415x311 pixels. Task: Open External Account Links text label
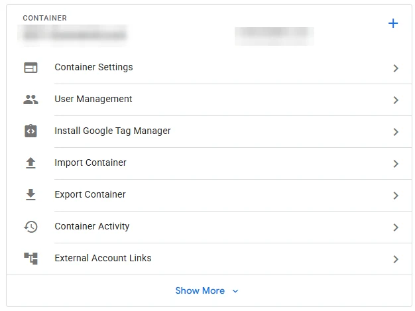(x=103, y=258)
